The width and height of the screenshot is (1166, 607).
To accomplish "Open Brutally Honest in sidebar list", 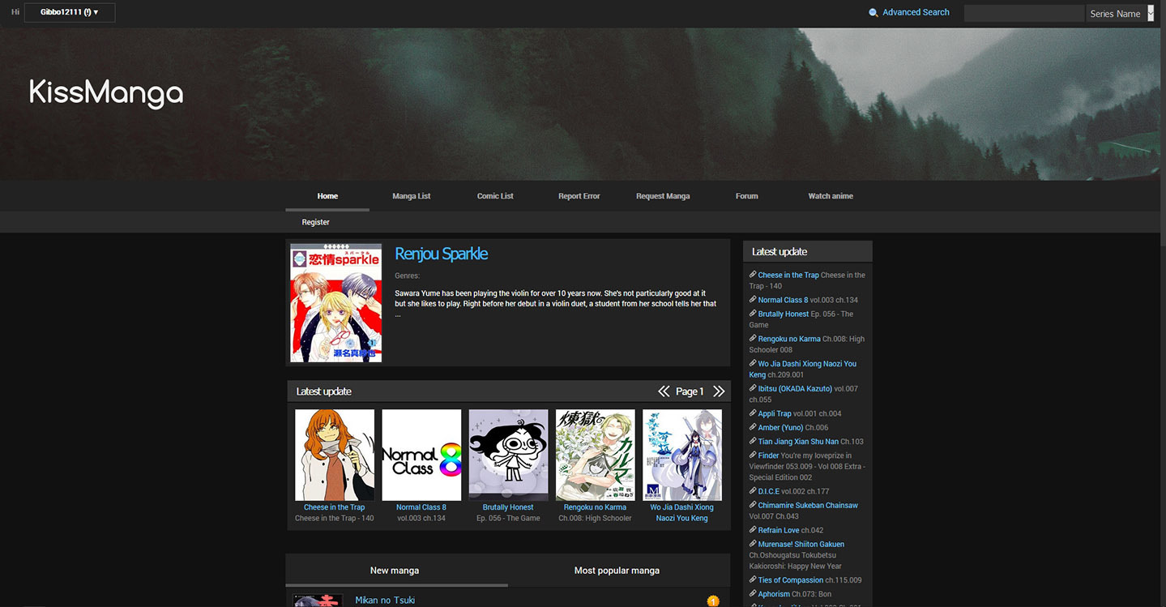I will coord(784,314).
